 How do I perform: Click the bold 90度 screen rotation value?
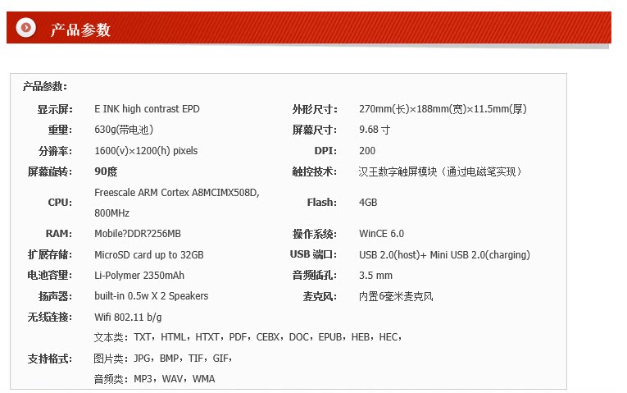106,171
